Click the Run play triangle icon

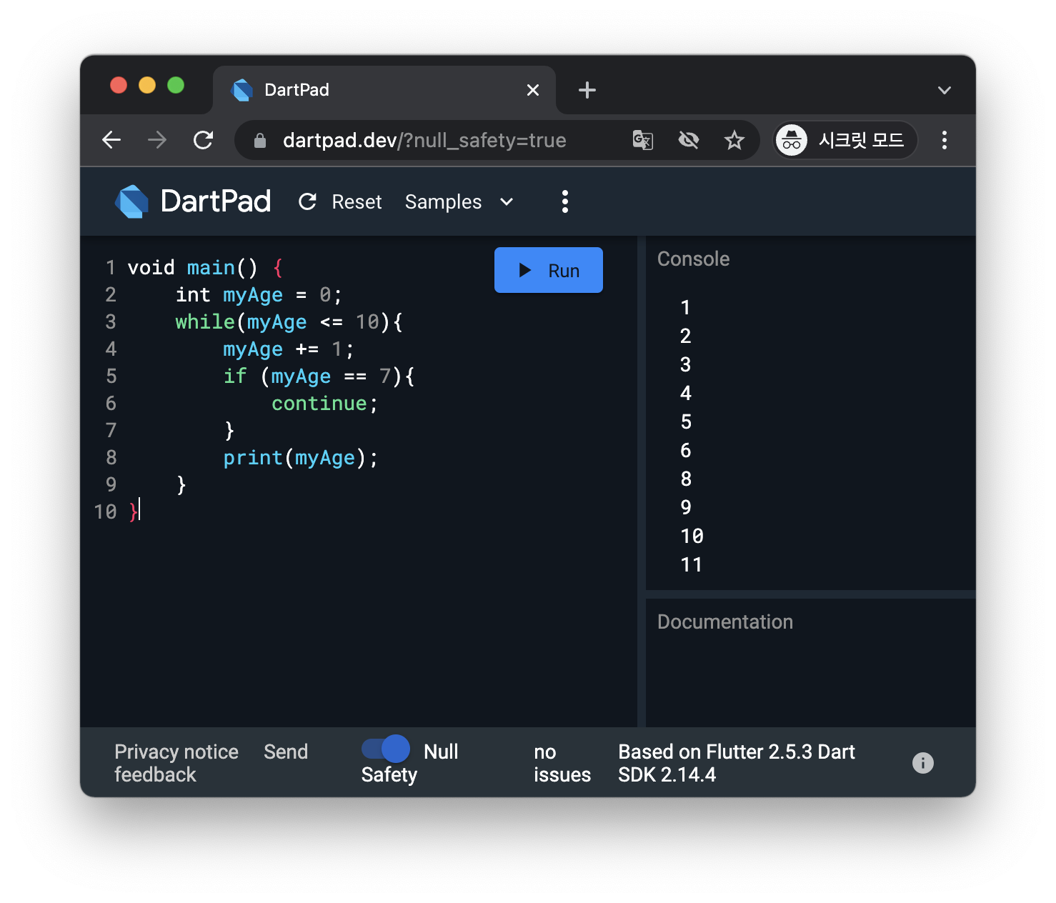pyautogui.click(x=525, y=270)
